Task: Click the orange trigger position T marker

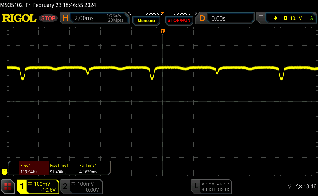Action: pyautogui.click(x=162, y=31)
